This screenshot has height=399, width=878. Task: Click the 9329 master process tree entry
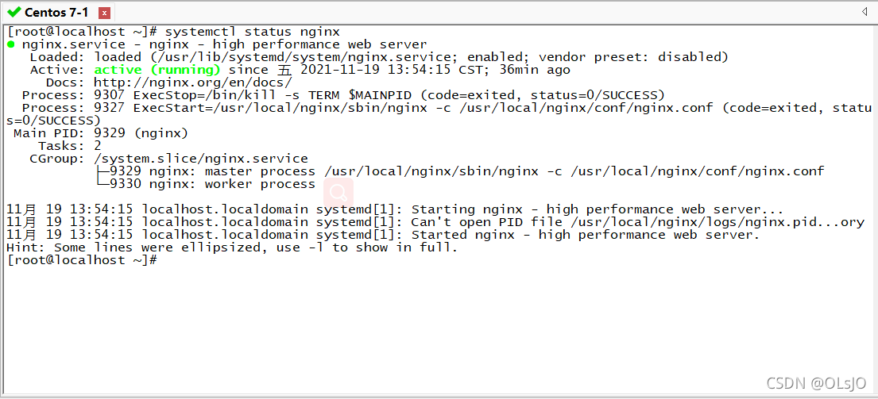(x=460, y=171)
